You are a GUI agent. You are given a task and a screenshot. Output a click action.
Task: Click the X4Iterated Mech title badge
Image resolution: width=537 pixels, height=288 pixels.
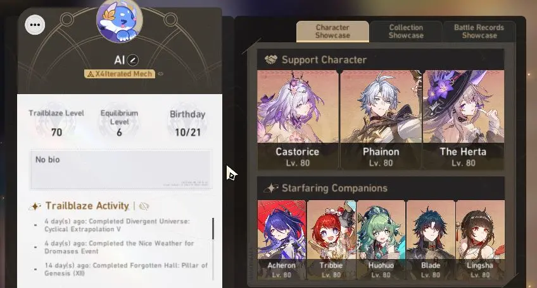[x=120, y=74]
